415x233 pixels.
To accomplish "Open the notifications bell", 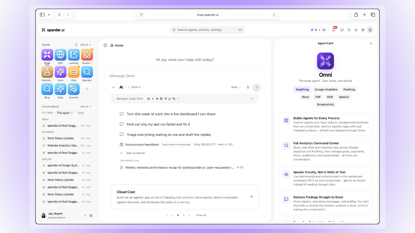I will pos(334,30).
